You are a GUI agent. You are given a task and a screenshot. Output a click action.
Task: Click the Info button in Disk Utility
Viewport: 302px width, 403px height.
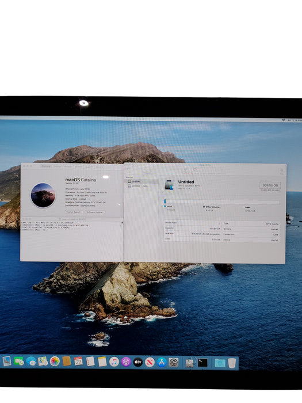coord(281,171)
